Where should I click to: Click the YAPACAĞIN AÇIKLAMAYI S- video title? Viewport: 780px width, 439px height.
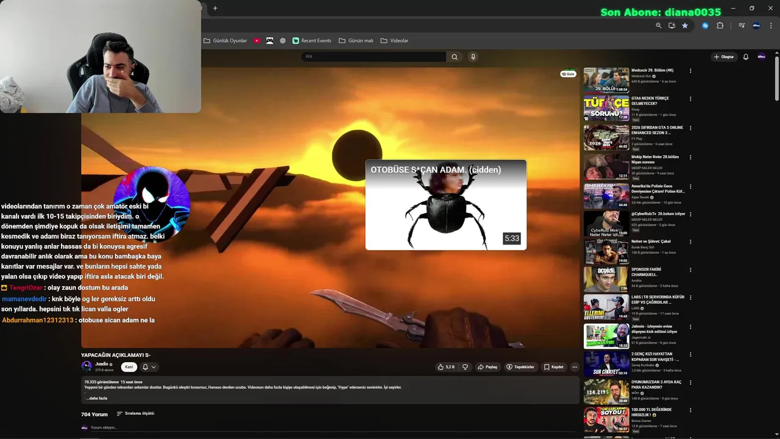pyautogui.click(x=116, y=355)
